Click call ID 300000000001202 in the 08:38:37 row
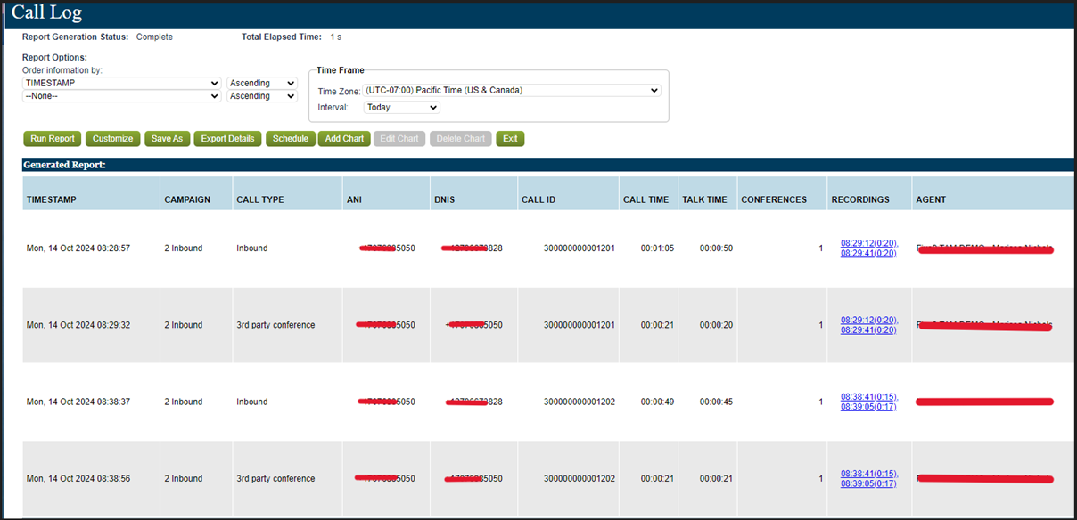Viewport: 1077px width, 520px height. click(x=580, y=402)
